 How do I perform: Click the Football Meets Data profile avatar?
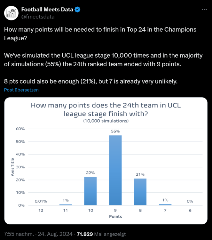[x=11, y=13]
